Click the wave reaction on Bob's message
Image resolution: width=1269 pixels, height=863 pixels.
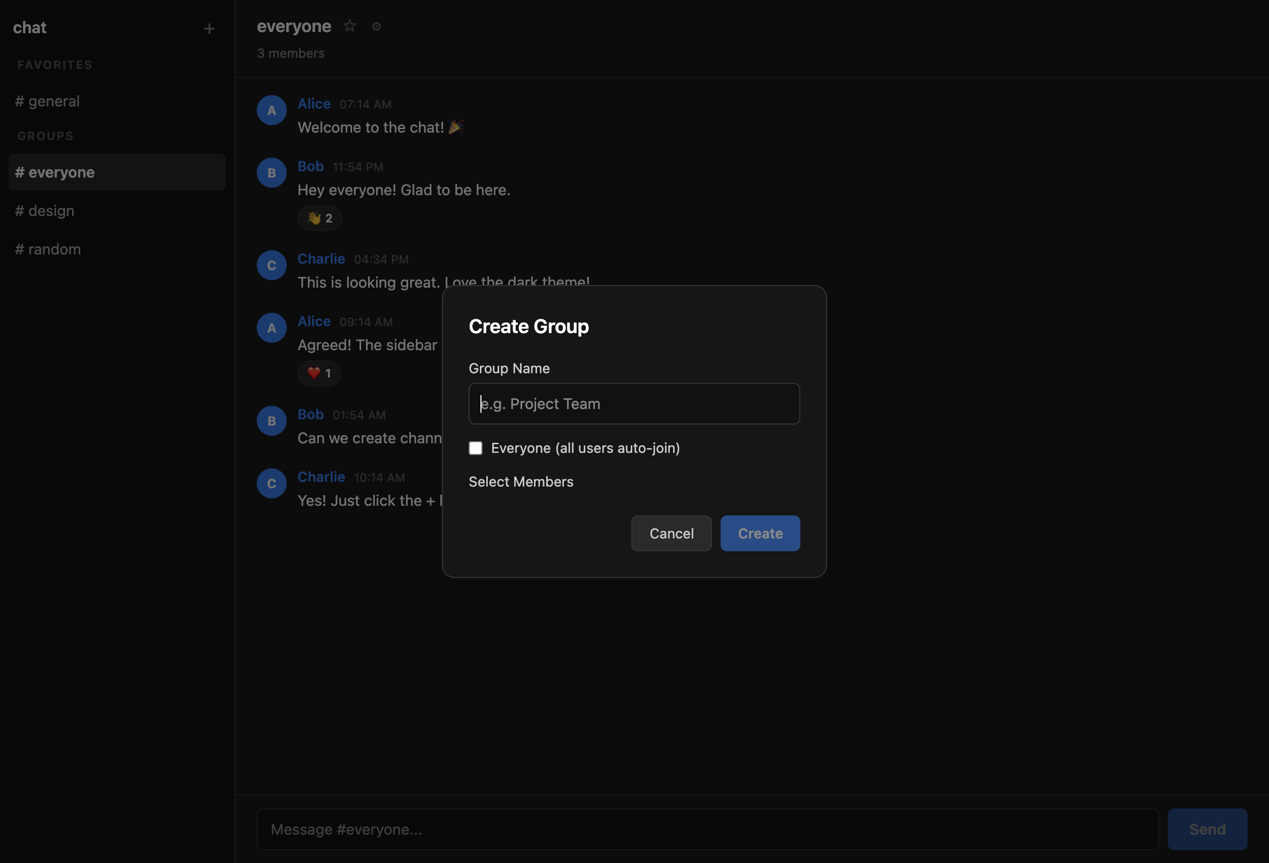(x=319, y=218)
